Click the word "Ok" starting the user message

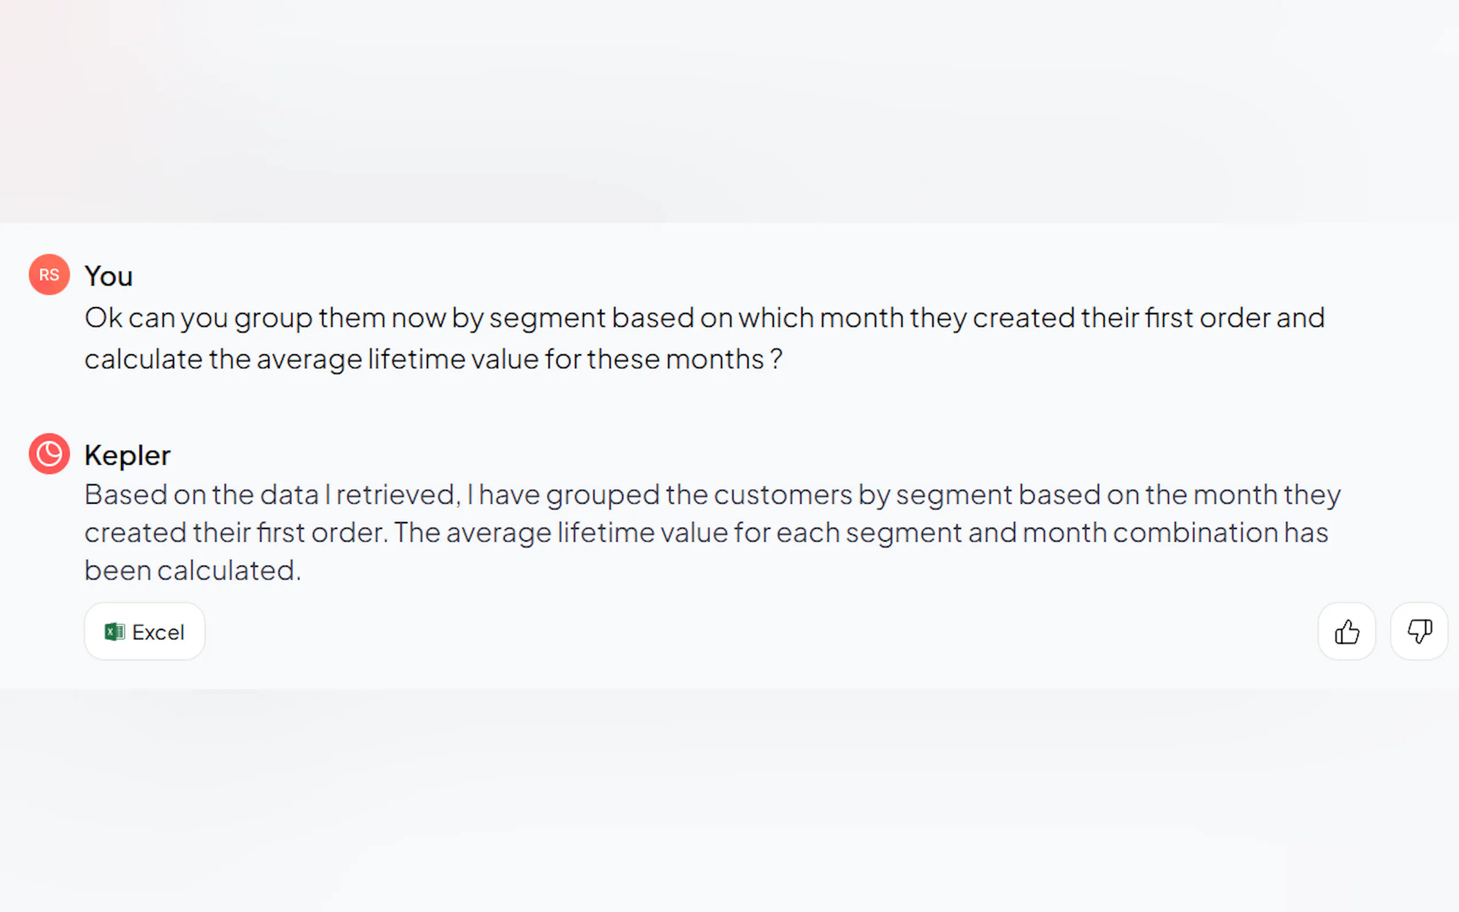(x=103, y=318)
